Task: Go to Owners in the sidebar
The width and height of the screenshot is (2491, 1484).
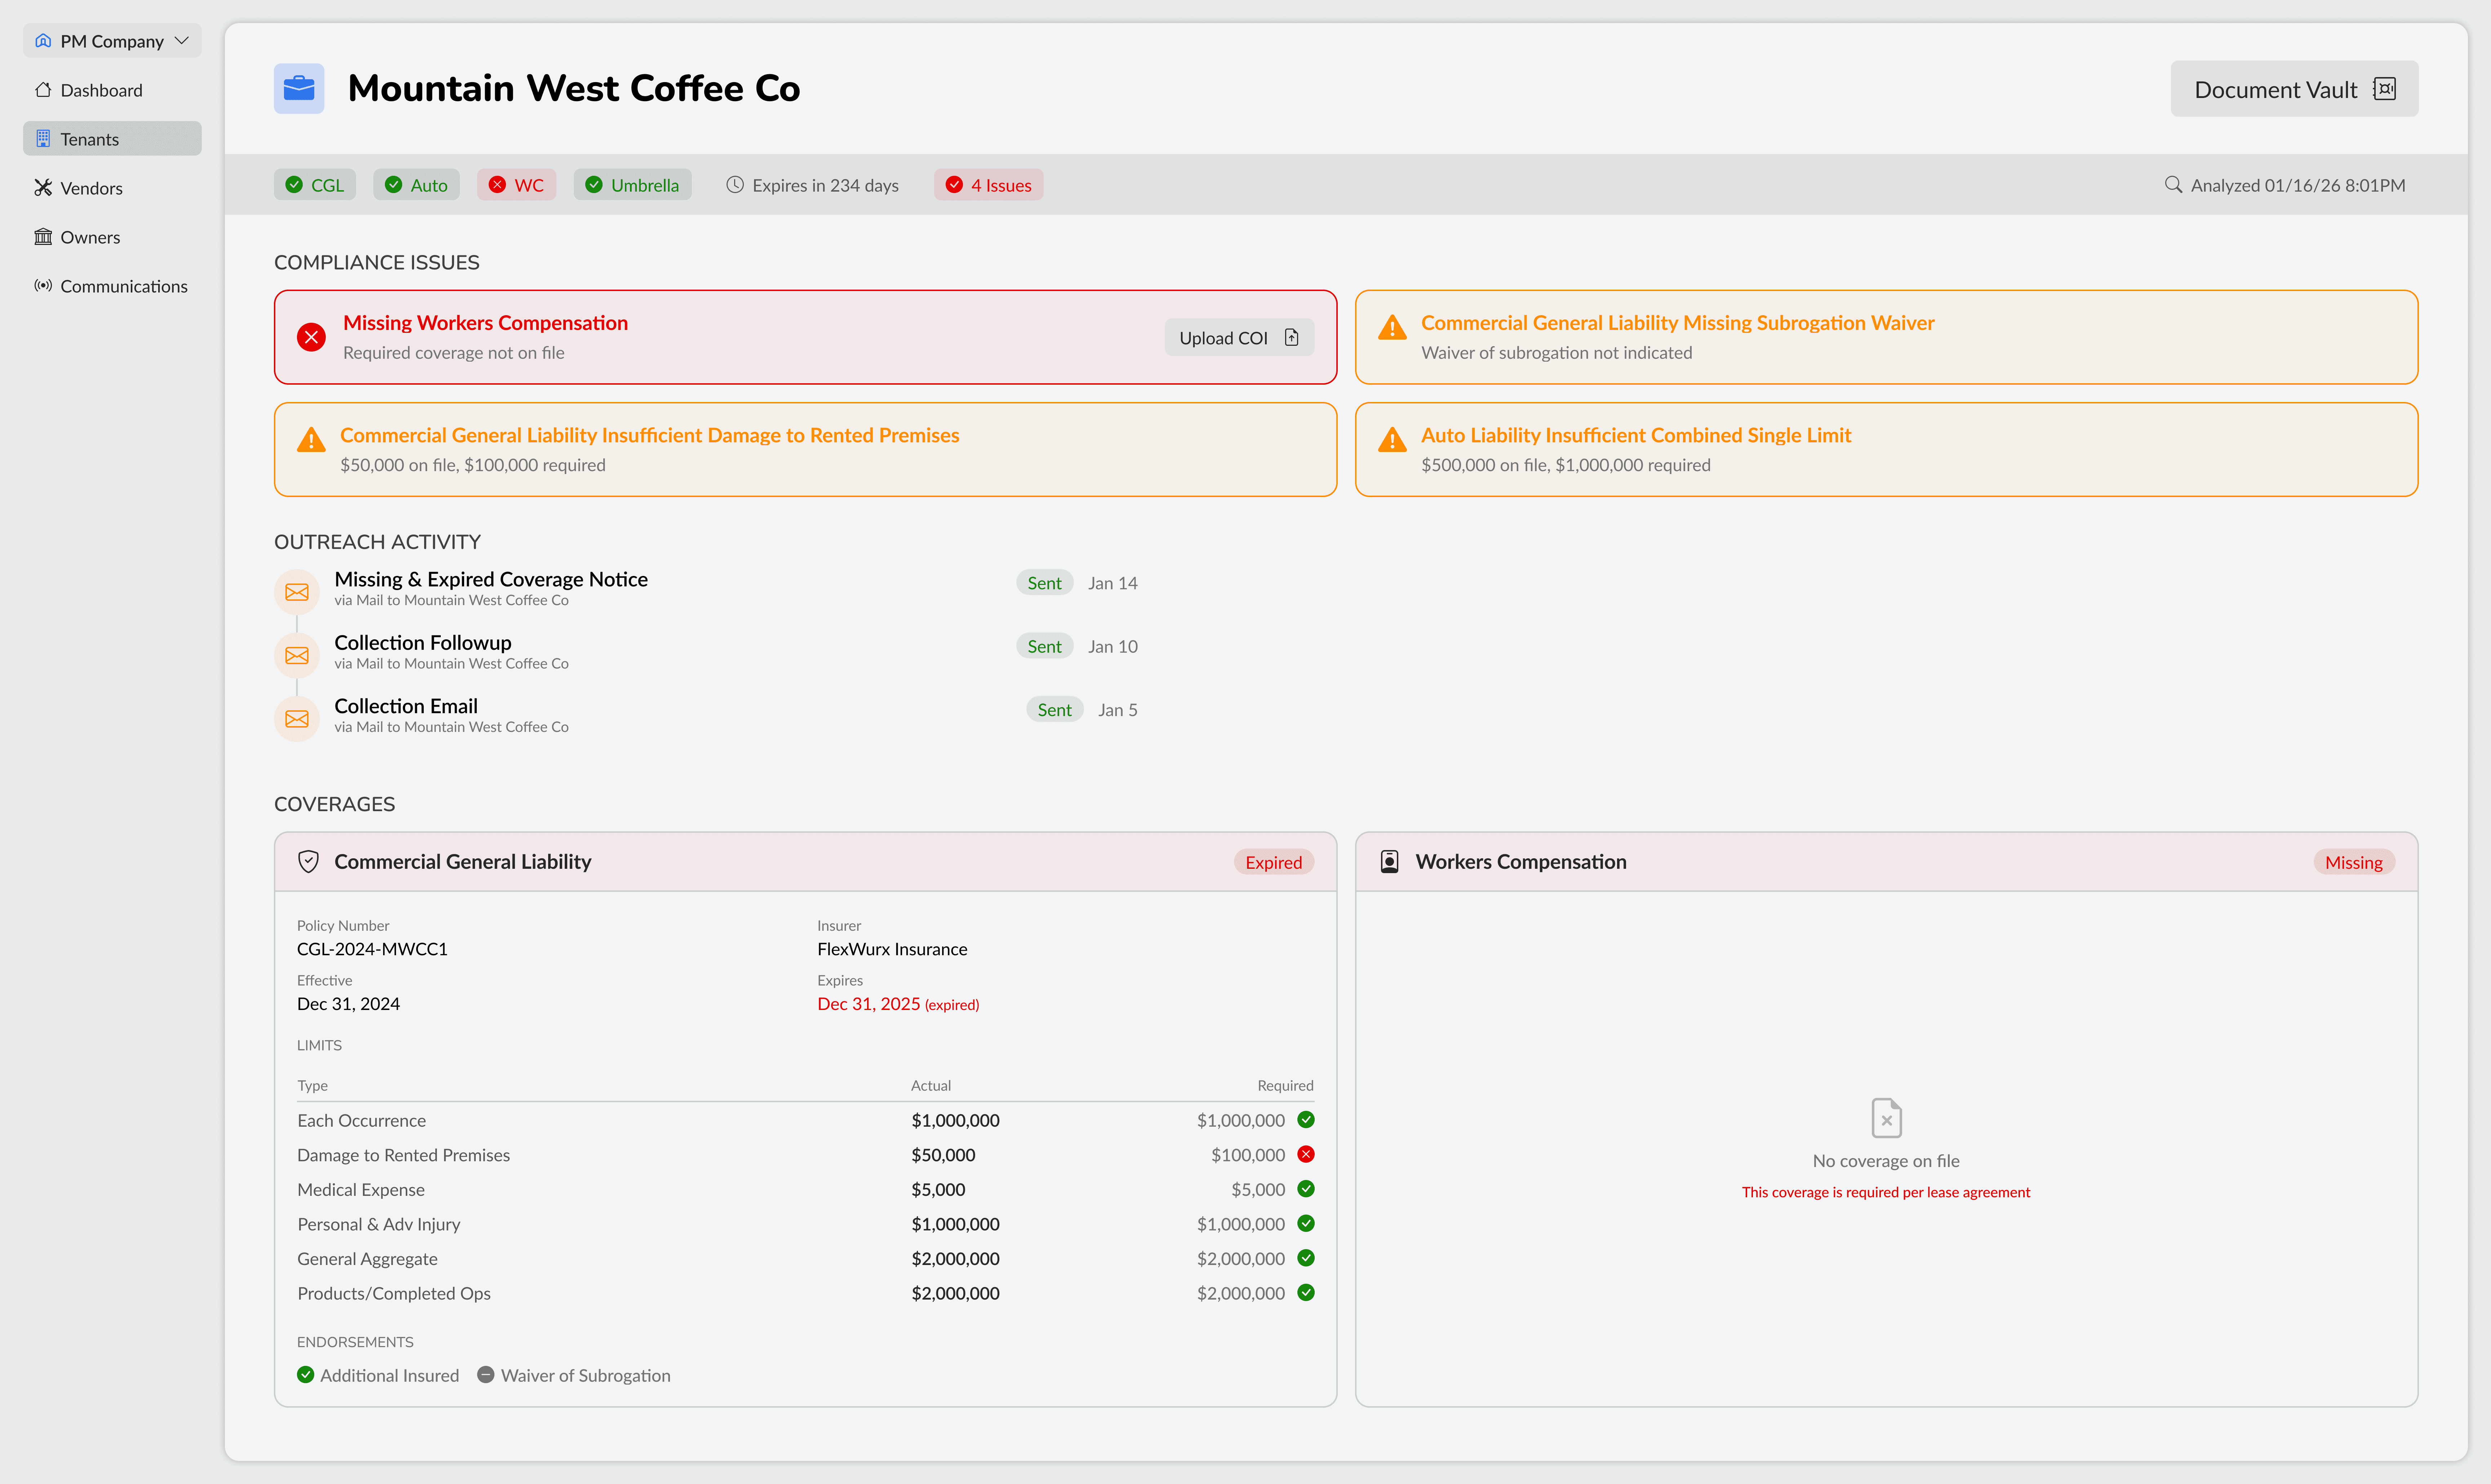Action: (90, 237)
